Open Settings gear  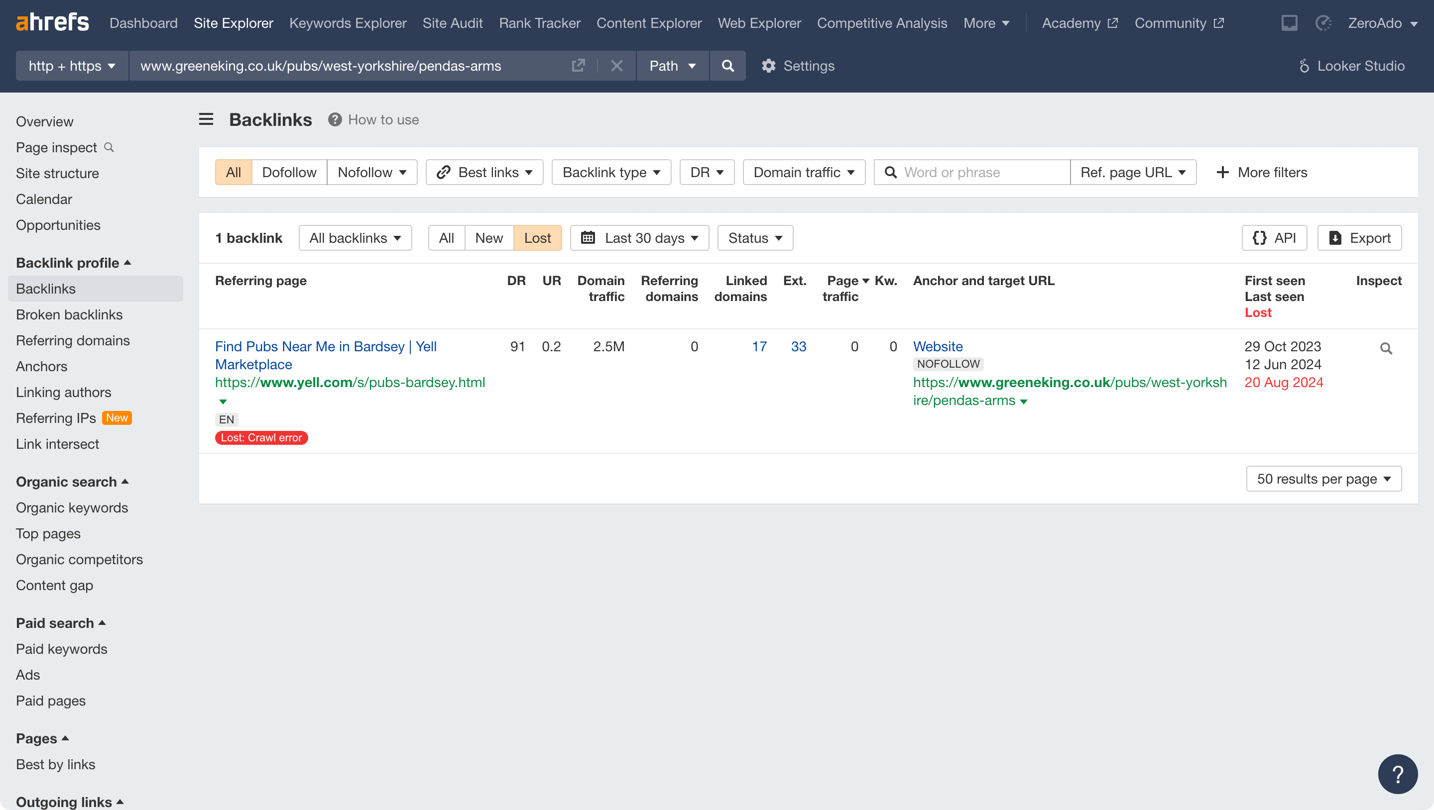point(798,66)
